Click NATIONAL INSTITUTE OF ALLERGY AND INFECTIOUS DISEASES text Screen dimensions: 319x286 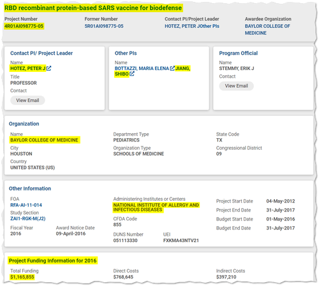point(156,208)
